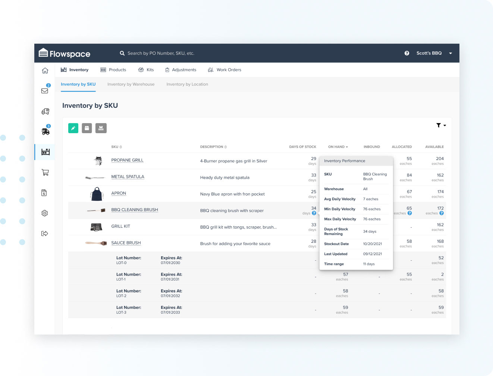Sort by the SKU column header
Image resolution: width=493 pixels, height=376 pixels.
tap(117, 147)
